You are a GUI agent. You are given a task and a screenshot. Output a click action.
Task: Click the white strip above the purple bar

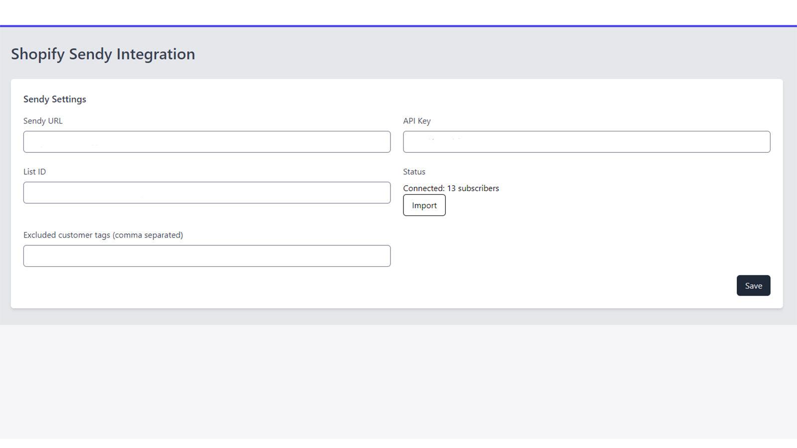click(x=398, y=12)
